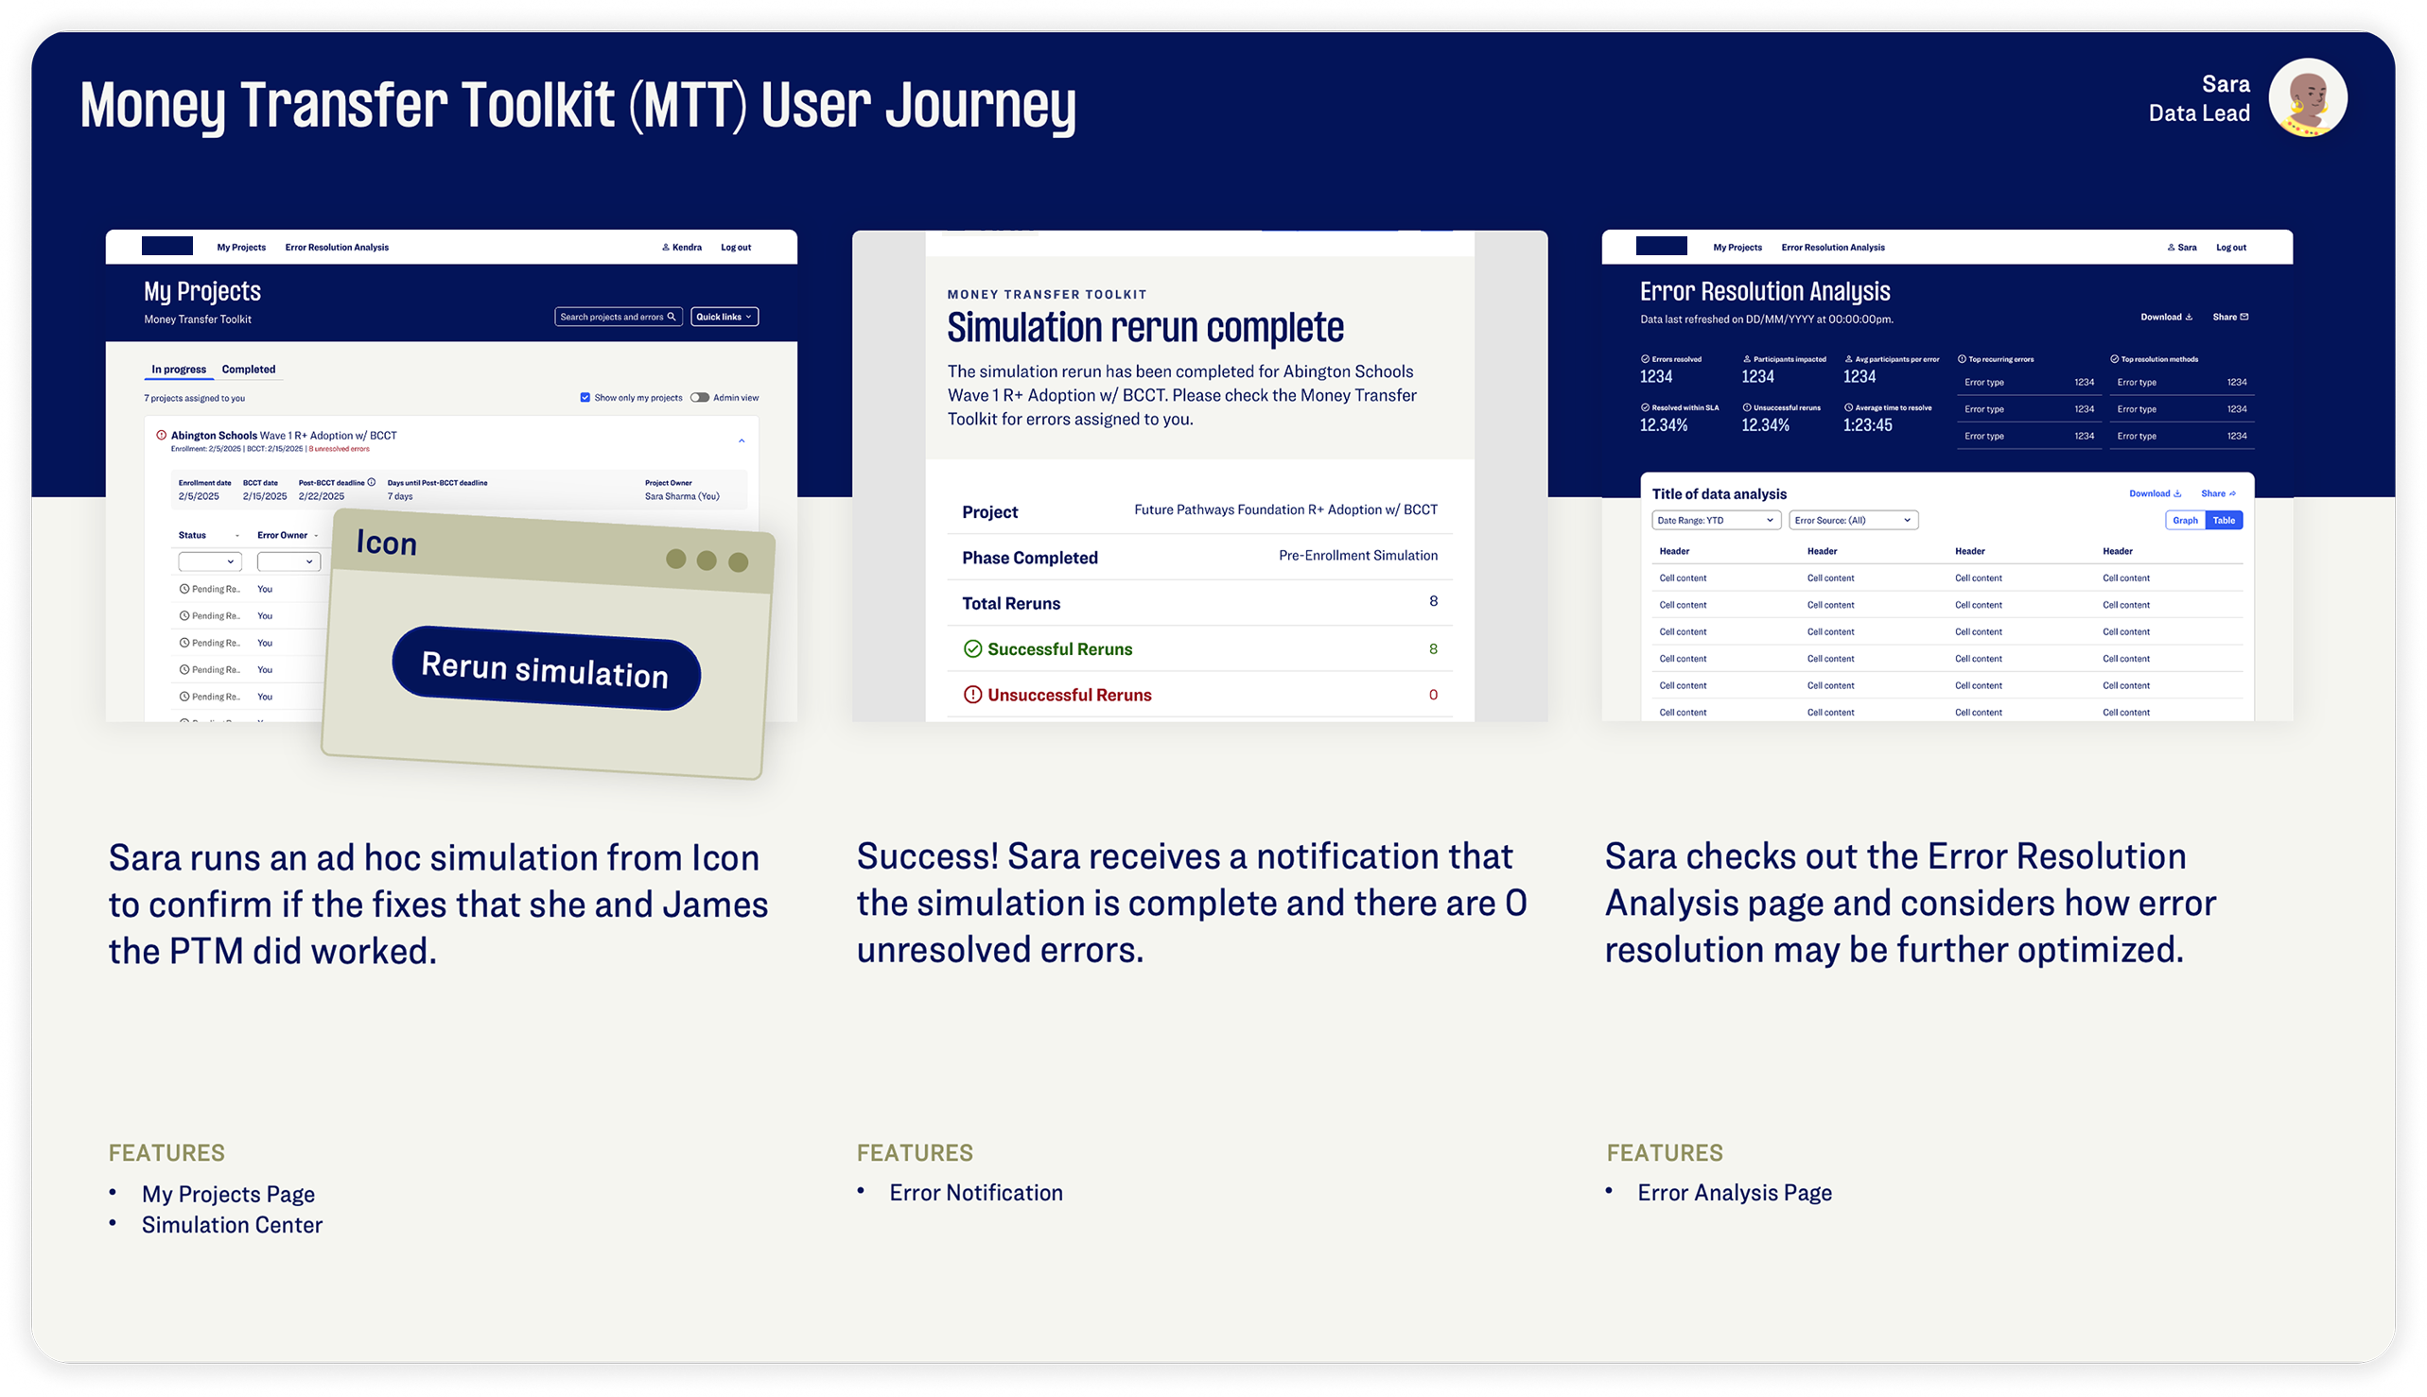This screenshot has height=1397, width=2427.
Task: Click the alert icon beside Unsuccessful reruns metric
Action: [x=1746, y=407]
